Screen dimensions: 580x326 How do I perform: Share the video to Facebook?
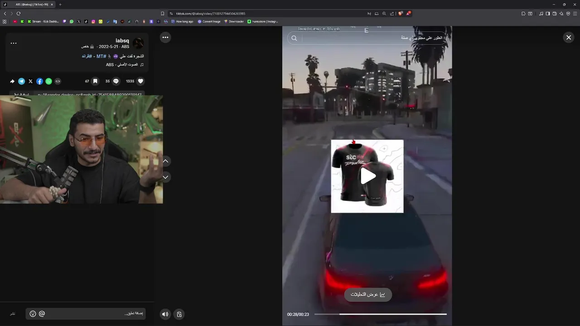39,81
